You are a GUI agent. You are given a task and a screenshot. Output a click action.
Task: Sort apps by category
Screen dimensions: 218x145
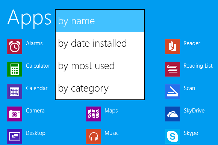(100, 88)
